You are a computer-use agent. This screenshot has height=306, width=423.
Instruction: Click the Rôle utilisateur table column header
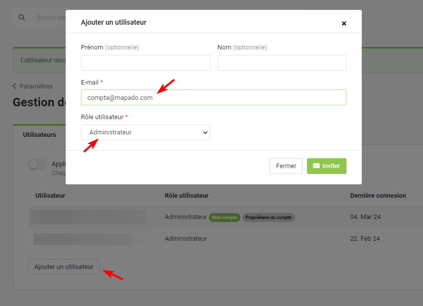pyautogui.click(x=187, y=196)
